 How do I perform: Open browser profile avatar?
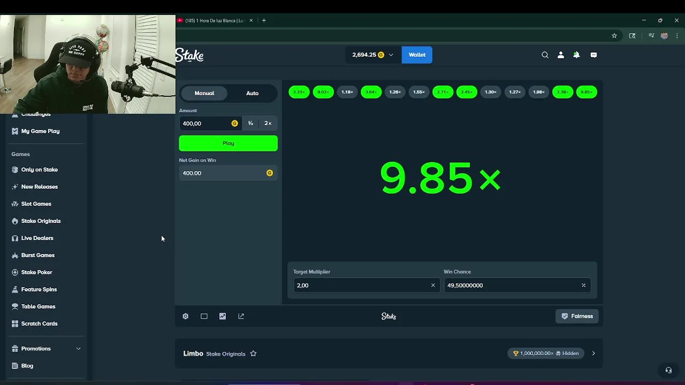[x=664, y=35]
